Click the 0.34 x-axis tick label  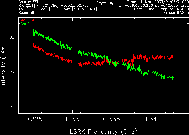click(150, 119)
